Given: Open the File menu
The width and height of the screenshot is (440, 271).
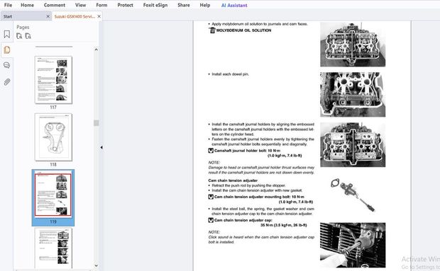Looking at the screenshot, I should click(8, 5).
